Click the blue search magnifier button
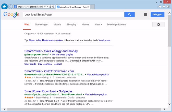The height and width of the screenshot is (112, 172). (129, 15)
